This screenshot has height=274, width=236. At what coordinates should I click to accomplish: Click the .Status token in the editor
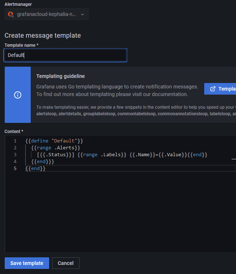point(57,155)
